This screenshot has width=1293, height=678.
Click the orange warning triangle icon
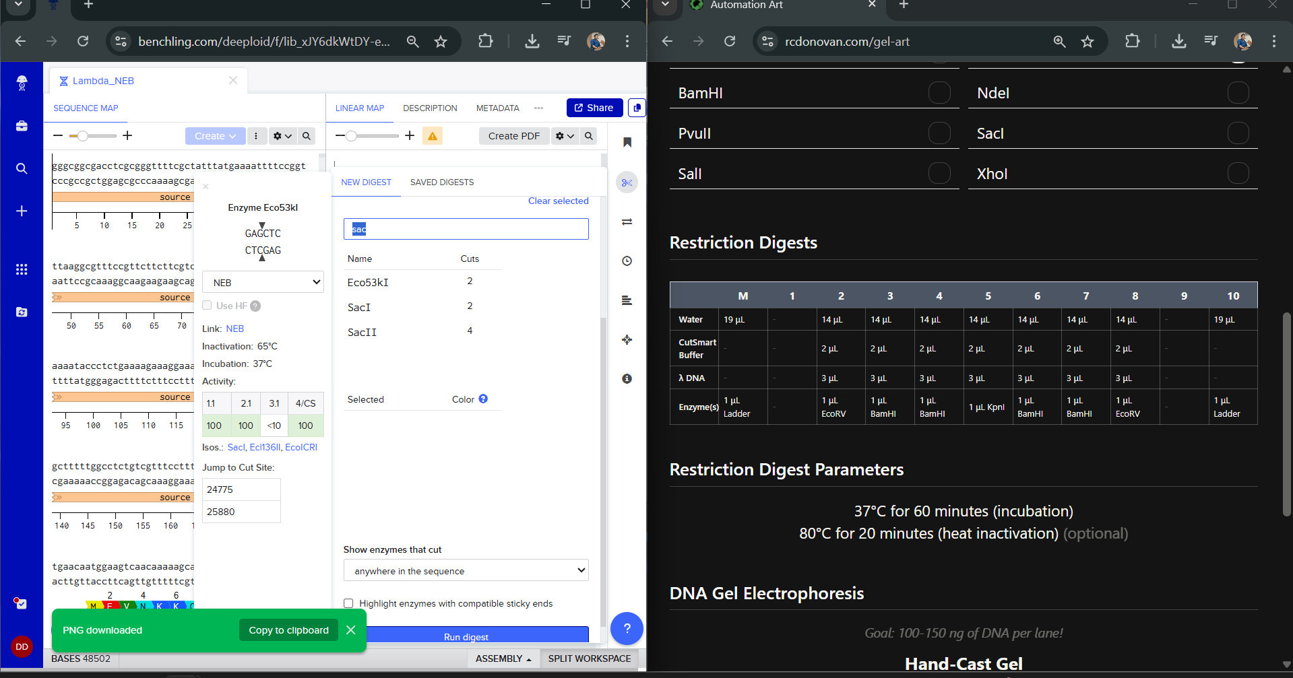point(433,136)
